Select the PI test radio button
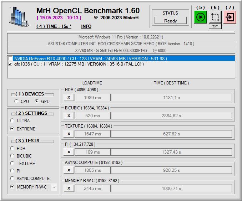 click(12, 171)
